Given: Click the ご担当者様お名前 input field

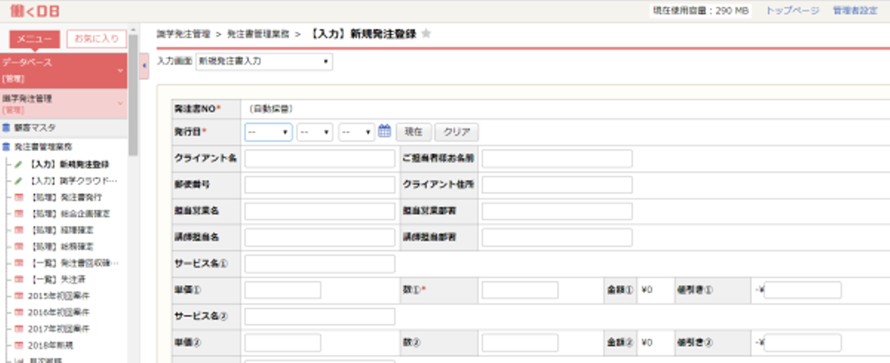Looking at the screenshot, I should coord(557,159).
